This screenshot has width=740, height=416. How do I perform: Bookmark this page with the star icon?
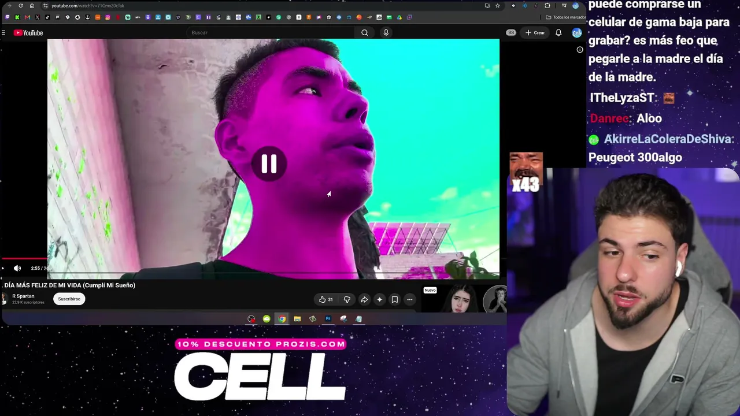[497, 6]
